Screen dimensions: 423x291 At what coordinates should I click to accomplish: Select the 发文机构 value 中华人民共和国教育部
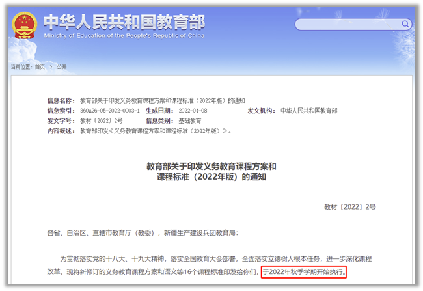click(309, 111)
